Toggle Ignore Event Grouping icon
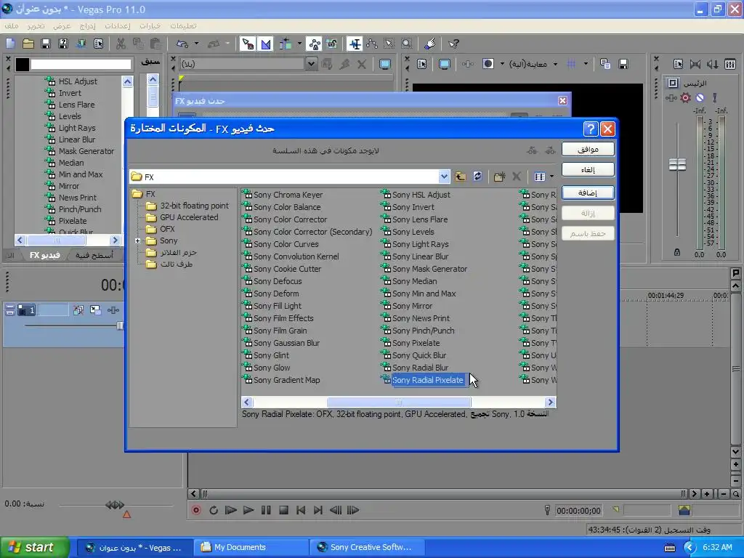Image resolution: width=744 pixels, height=558 pixels. (331, 44)
